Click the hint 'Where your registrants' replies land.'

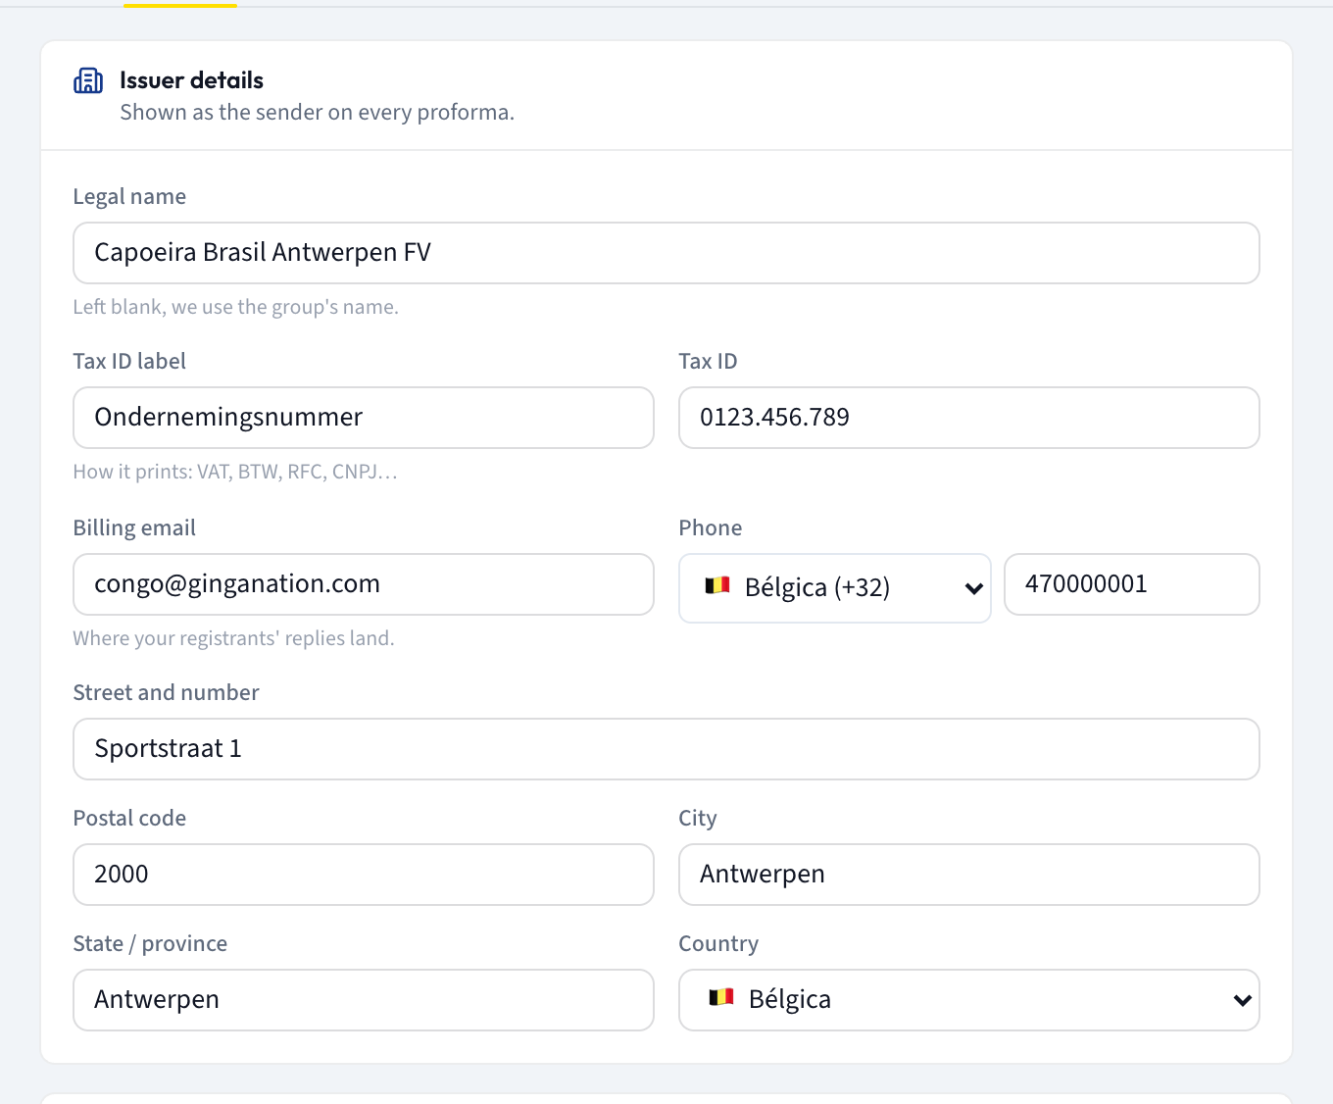tap(234, 638)
